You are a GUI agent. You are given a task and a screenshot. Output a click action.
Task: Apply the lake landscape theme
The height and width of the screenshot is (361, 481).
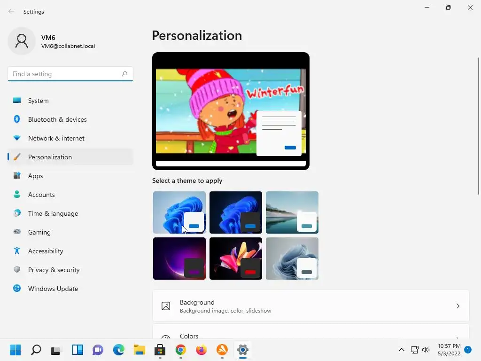pyautogui.click(x=292, y=212)
